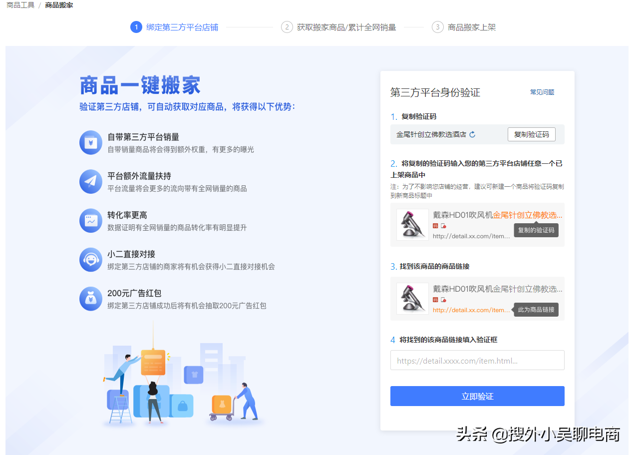The image size is (633, 455).
Task: Click the headset chat icon for 小二直接对接
Action: tap(90, 260)
